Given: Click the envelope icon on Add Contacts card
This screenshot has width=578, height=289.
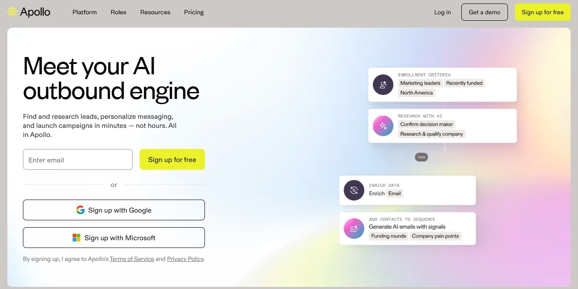Looking at the screenshot, I should [x=354, y=228].
